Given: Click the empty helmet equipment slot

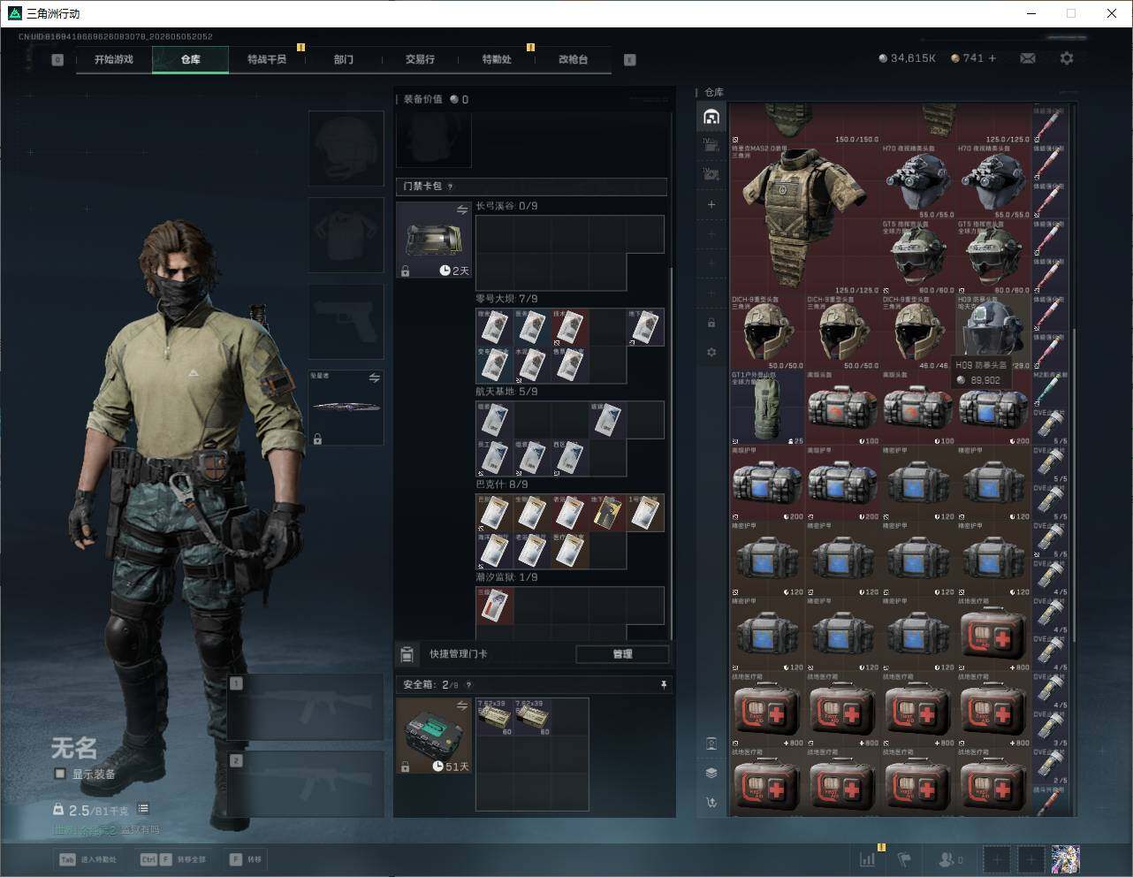Looking at the screenshot, I should tap(346, 149).
